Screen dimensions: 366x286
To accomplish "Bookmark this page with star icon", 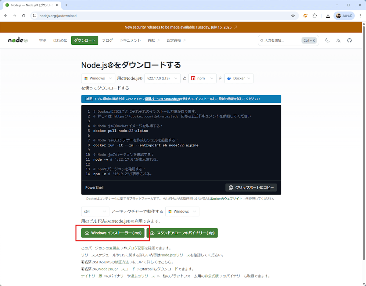I will 293,16.
